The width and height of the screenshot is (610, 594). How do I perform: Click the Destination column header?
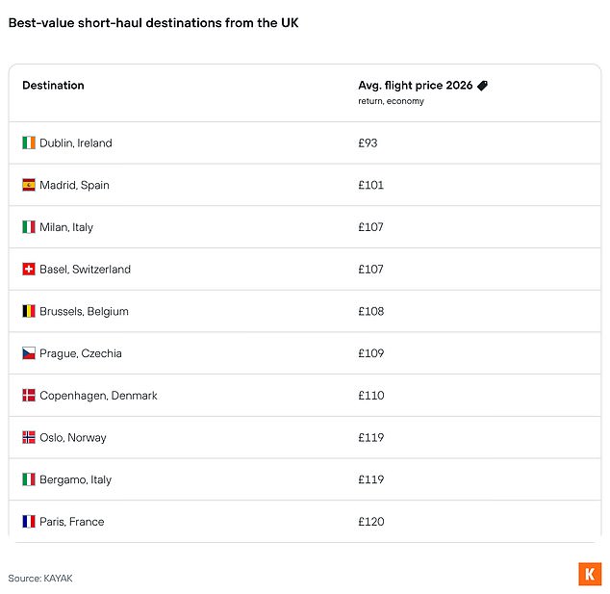point(53,86)
